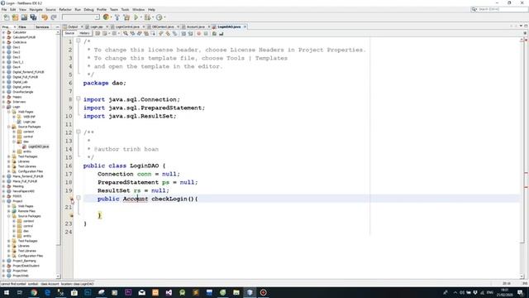This screenshot has height=298, width=529.
Task: Switch to the Services panel tab
Action: click(x=42, y=26)
